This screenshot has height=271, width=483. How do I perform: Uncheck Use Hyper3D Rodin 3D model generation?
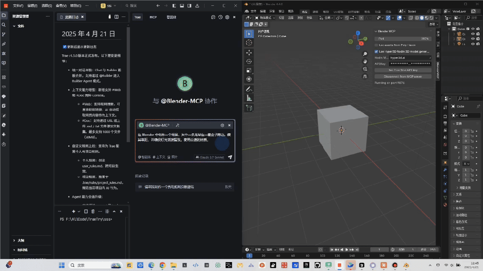tap(376, 51)
